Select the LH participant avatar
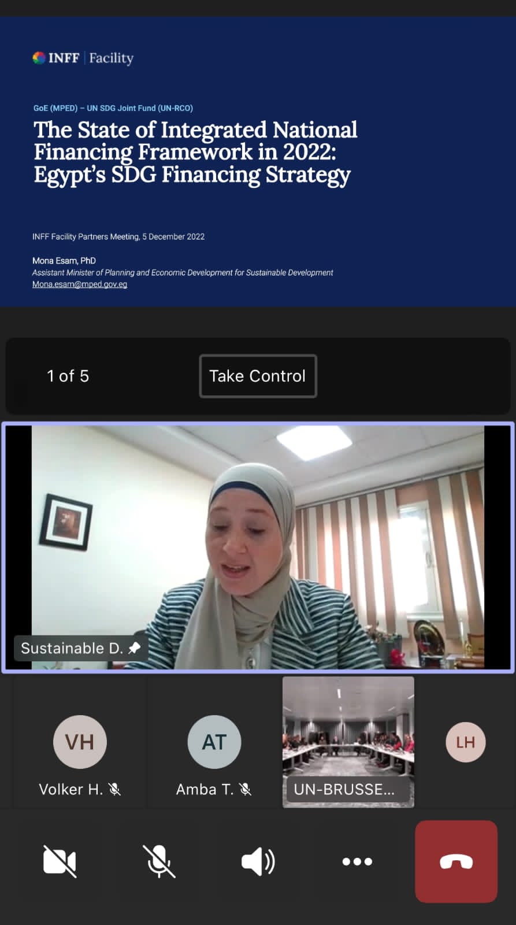This screenshot has height=925, width=516. click(465, 742)
